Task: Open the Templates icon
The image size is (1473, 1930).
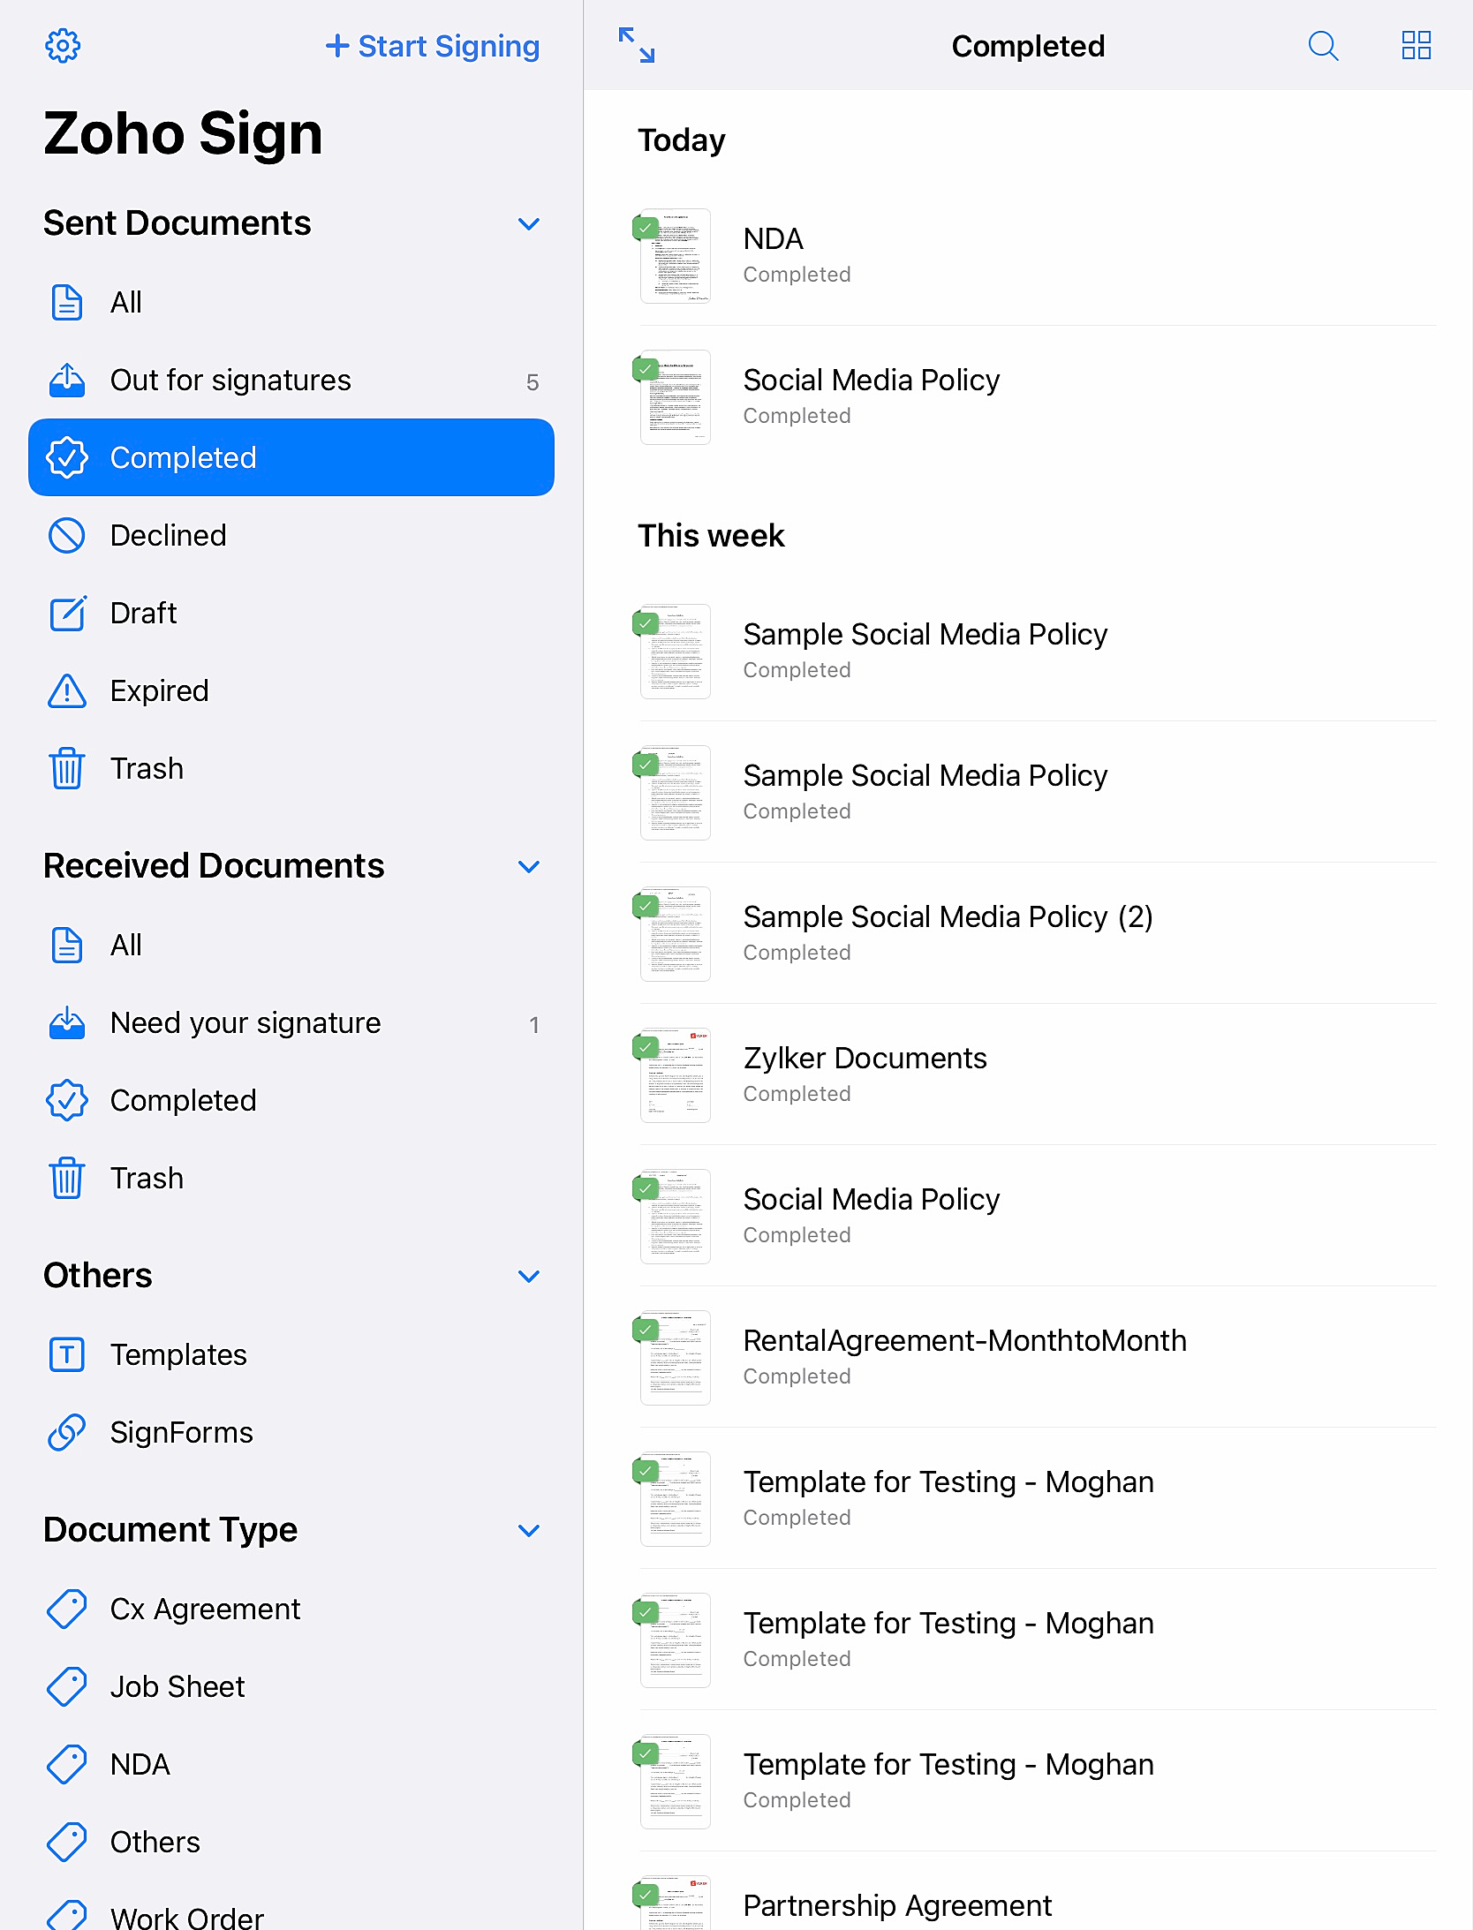Action: coord(67,1354)
